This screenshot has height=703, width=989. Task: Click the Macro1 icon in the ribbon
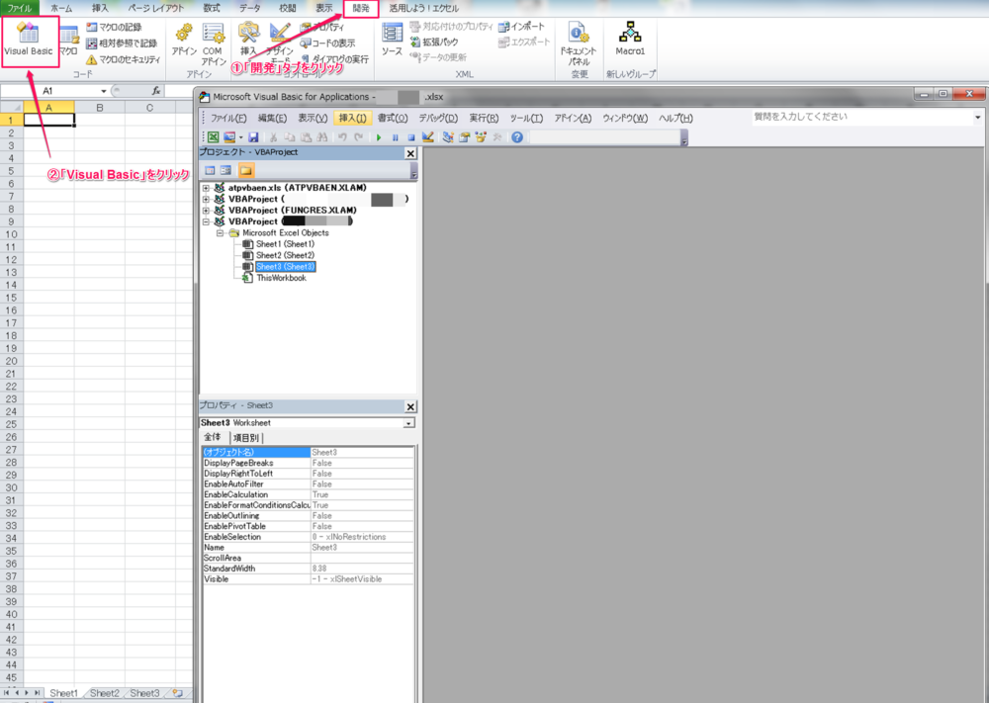pyautogui.click(x=630, y=40)
